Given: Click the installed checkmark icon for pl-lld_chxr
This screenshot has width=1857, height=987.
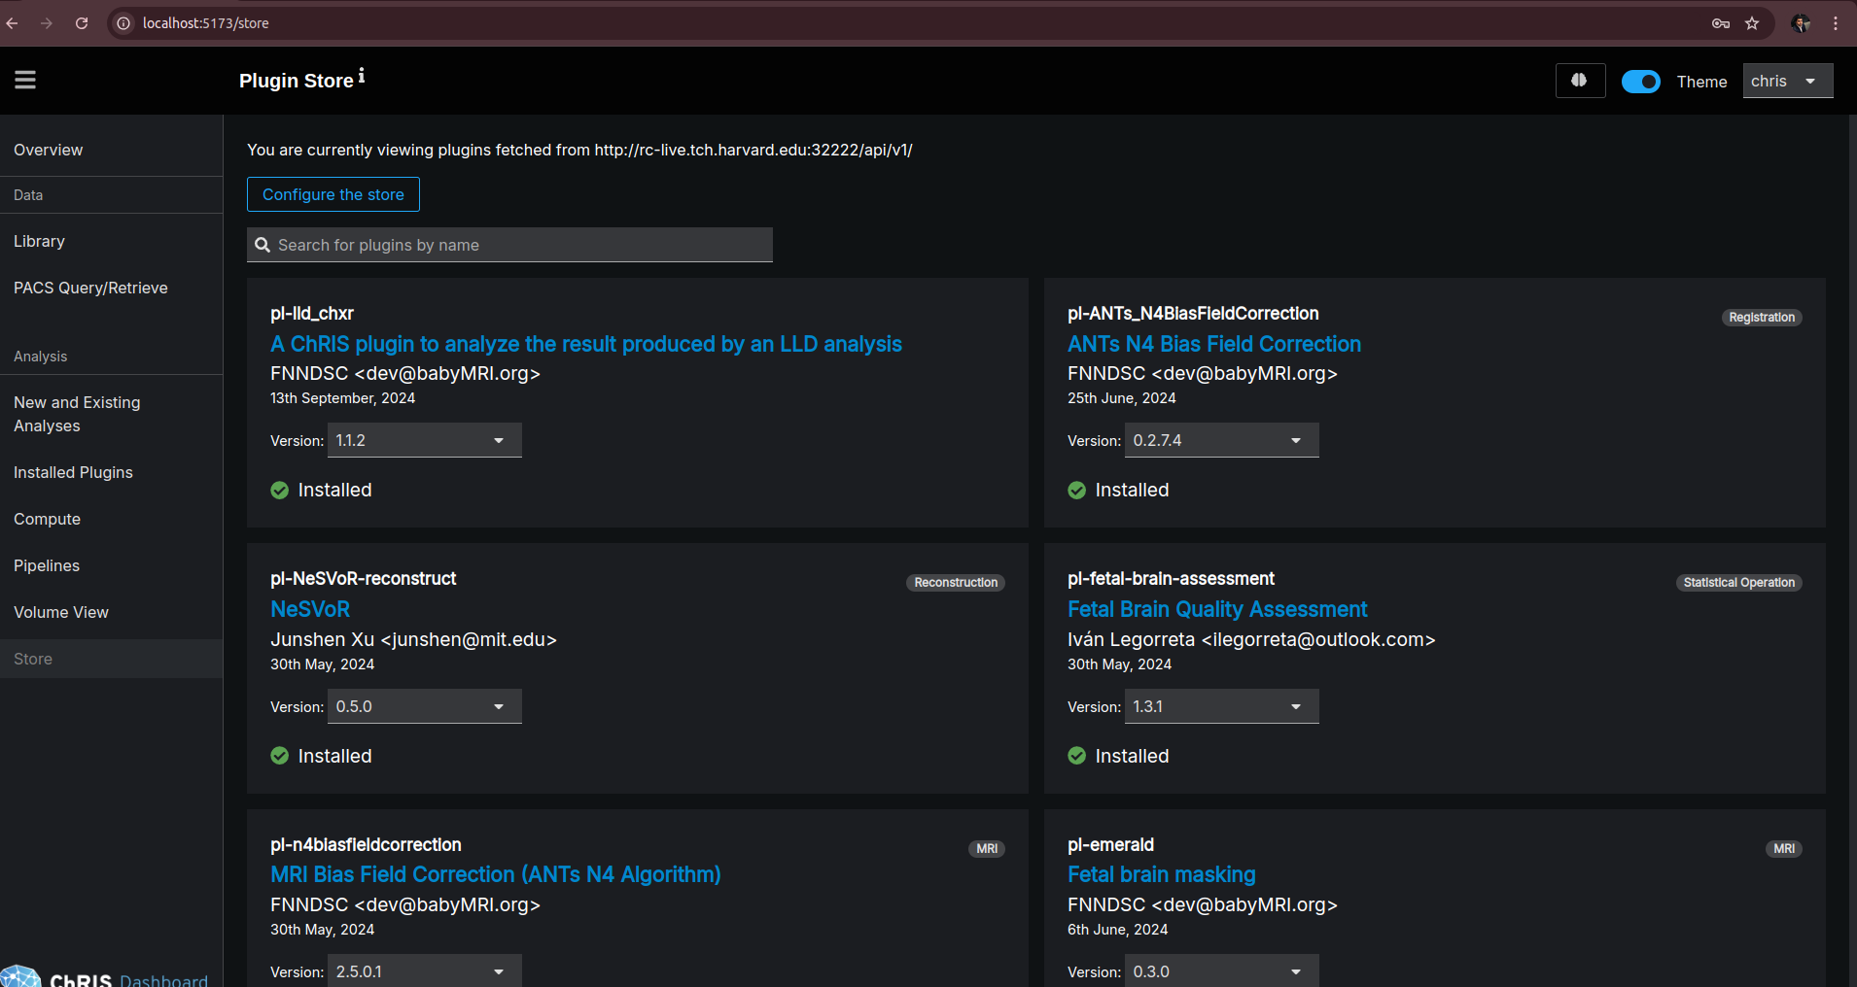Looking at the screenshot, I should coord(280,491).
